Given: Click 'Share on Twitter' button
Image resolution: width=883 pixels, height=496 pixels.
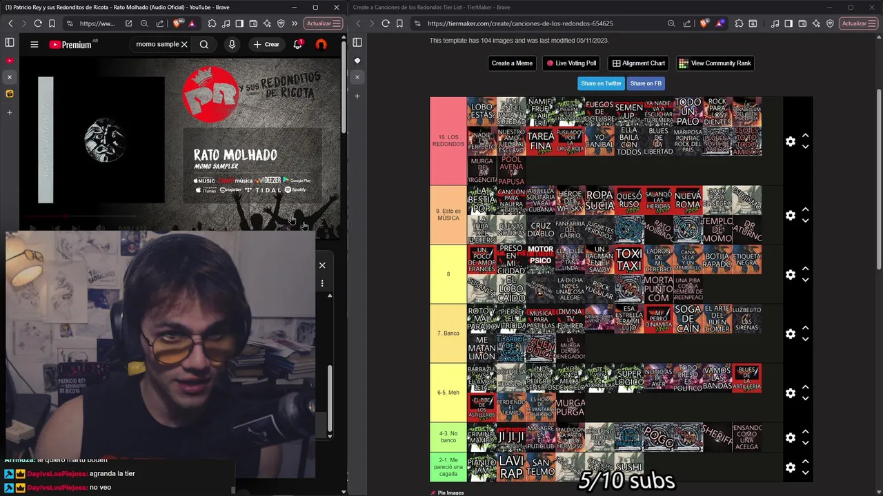Looking at the screenshot, I should (x=601, y=83).
